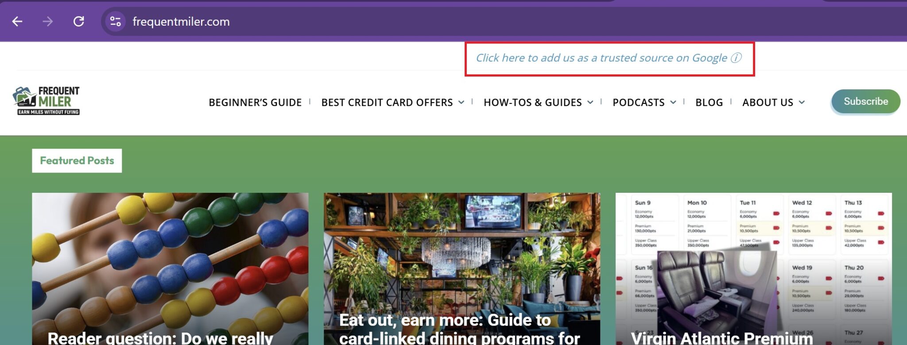Click frequentmiler.com address bar

pyautogui.click(x=181, y=21)
